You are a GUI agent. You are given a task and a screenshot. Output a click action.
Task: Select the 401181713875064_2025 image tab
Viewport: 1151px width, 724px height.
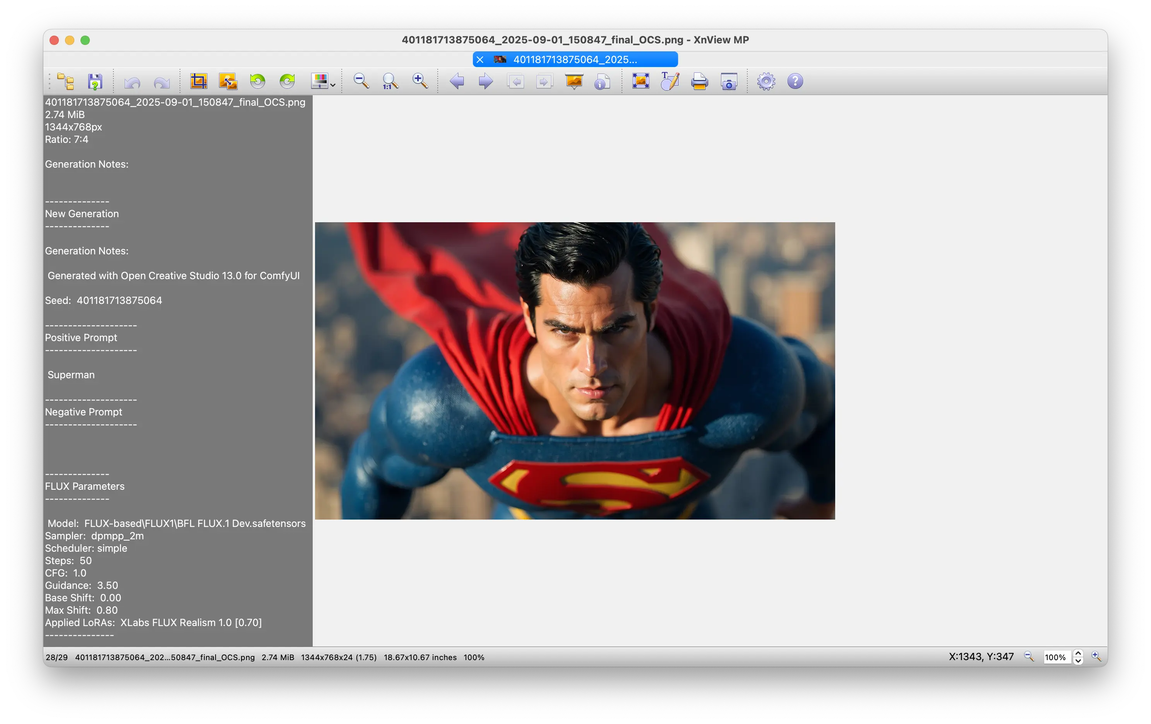pos(575,60)
